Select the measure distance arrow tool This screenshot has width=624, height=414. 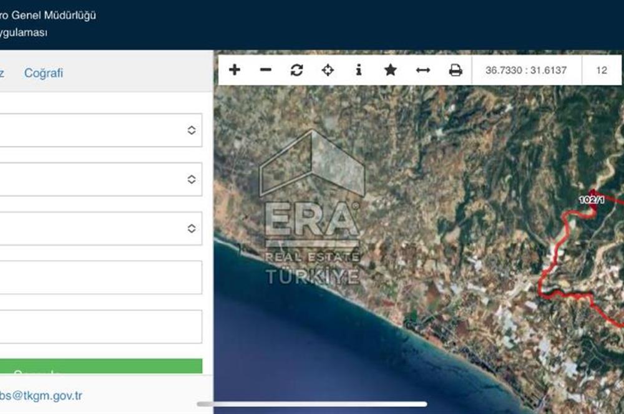[x=422, y=70]
